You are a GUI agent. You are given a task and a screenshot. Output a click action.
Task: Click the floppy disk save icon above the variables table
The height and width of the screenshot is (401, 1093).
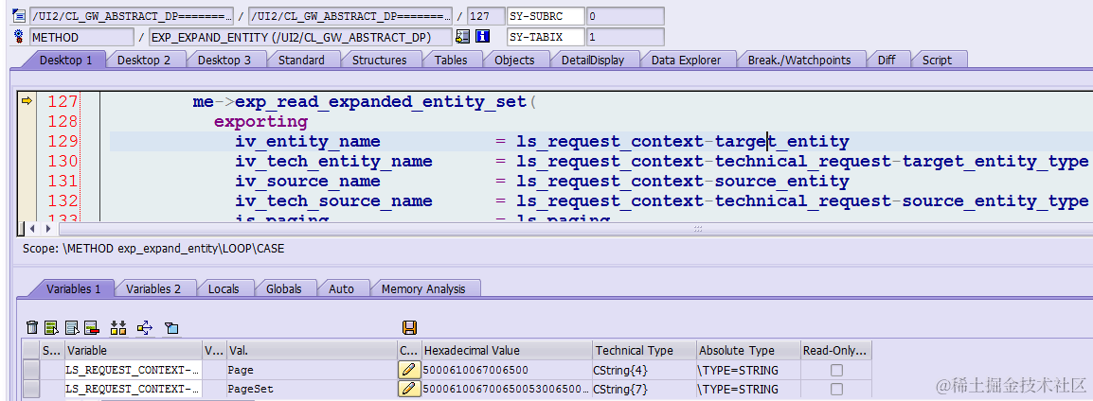point(409,327)
